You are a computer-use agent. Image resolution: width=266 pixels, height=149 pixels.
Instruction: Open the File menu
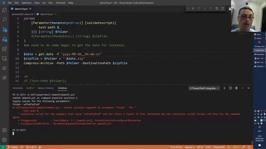pyautogui.click(x=10, y=3)
